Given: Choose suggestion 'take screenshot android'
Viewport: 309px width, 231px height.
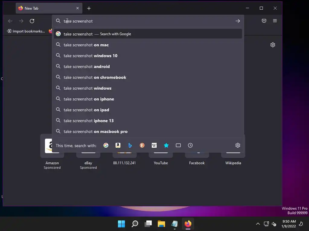Looking at the screenshot, I should (x=148, y=66).
